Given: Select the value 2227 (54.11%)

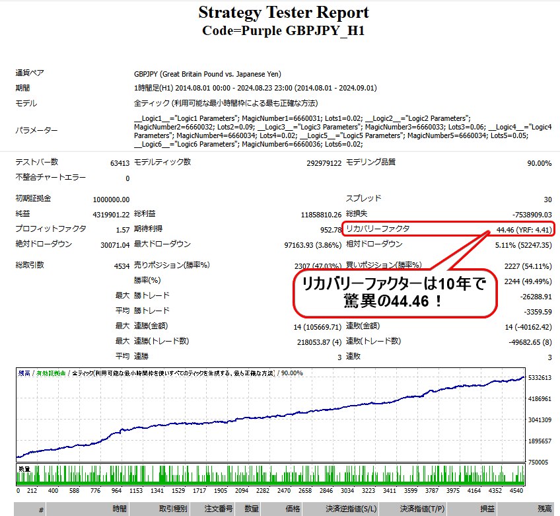Looking at the screenshot, I should click(528, 266).
